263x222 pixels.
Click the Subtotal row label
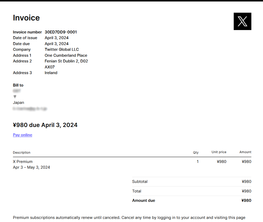tap(140, 181)
